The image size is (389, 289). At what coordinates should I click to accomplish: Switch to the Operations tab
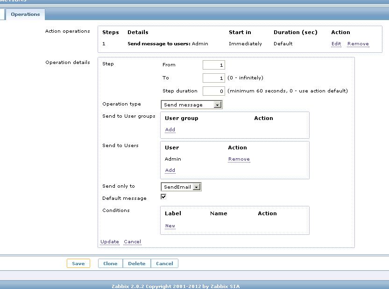[25, 14]
